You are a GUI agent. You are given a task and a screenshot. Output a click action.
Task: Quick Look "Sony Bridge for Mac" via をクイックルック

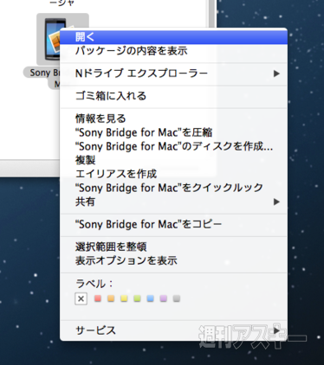tap(173, 188)
